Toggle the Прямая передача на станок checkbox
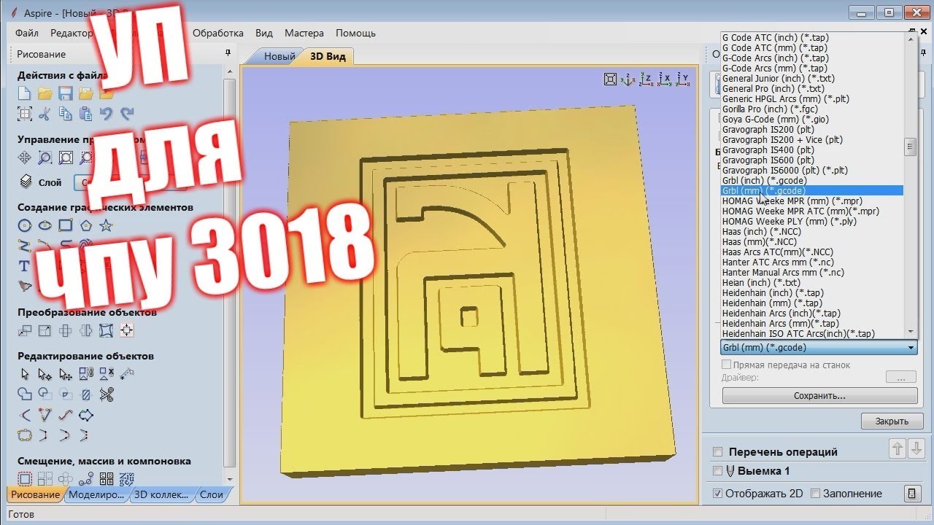The image size is (934, 525). [x=726, y=365]
